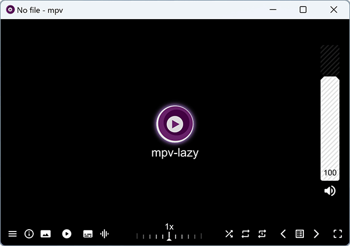Screen dimensions: 350x246
Task: Enter fullscreen with the corner-brackets icon
Action: click(x=338, y=234)
